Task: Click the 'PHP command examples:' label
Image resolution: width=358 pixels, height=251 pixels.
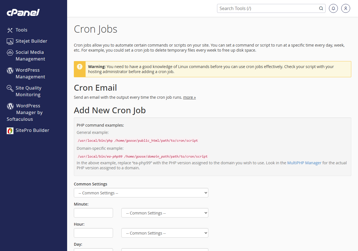Action: [x=100, y=125]
